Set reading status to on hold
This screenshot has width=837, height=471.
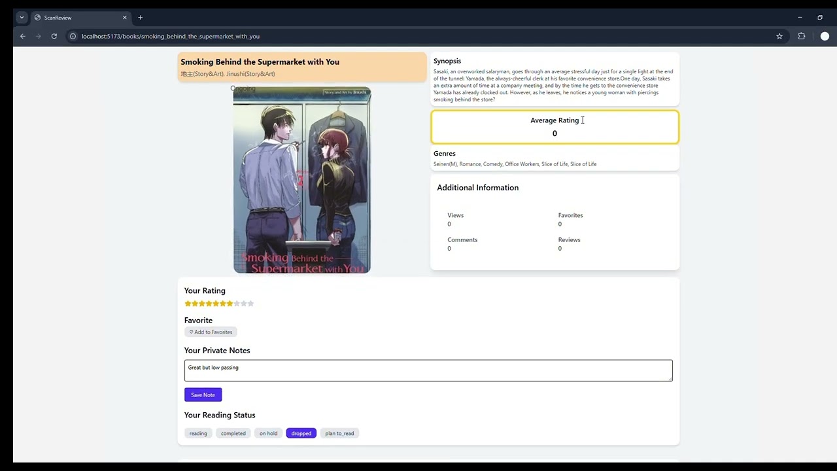pos(268,433)
